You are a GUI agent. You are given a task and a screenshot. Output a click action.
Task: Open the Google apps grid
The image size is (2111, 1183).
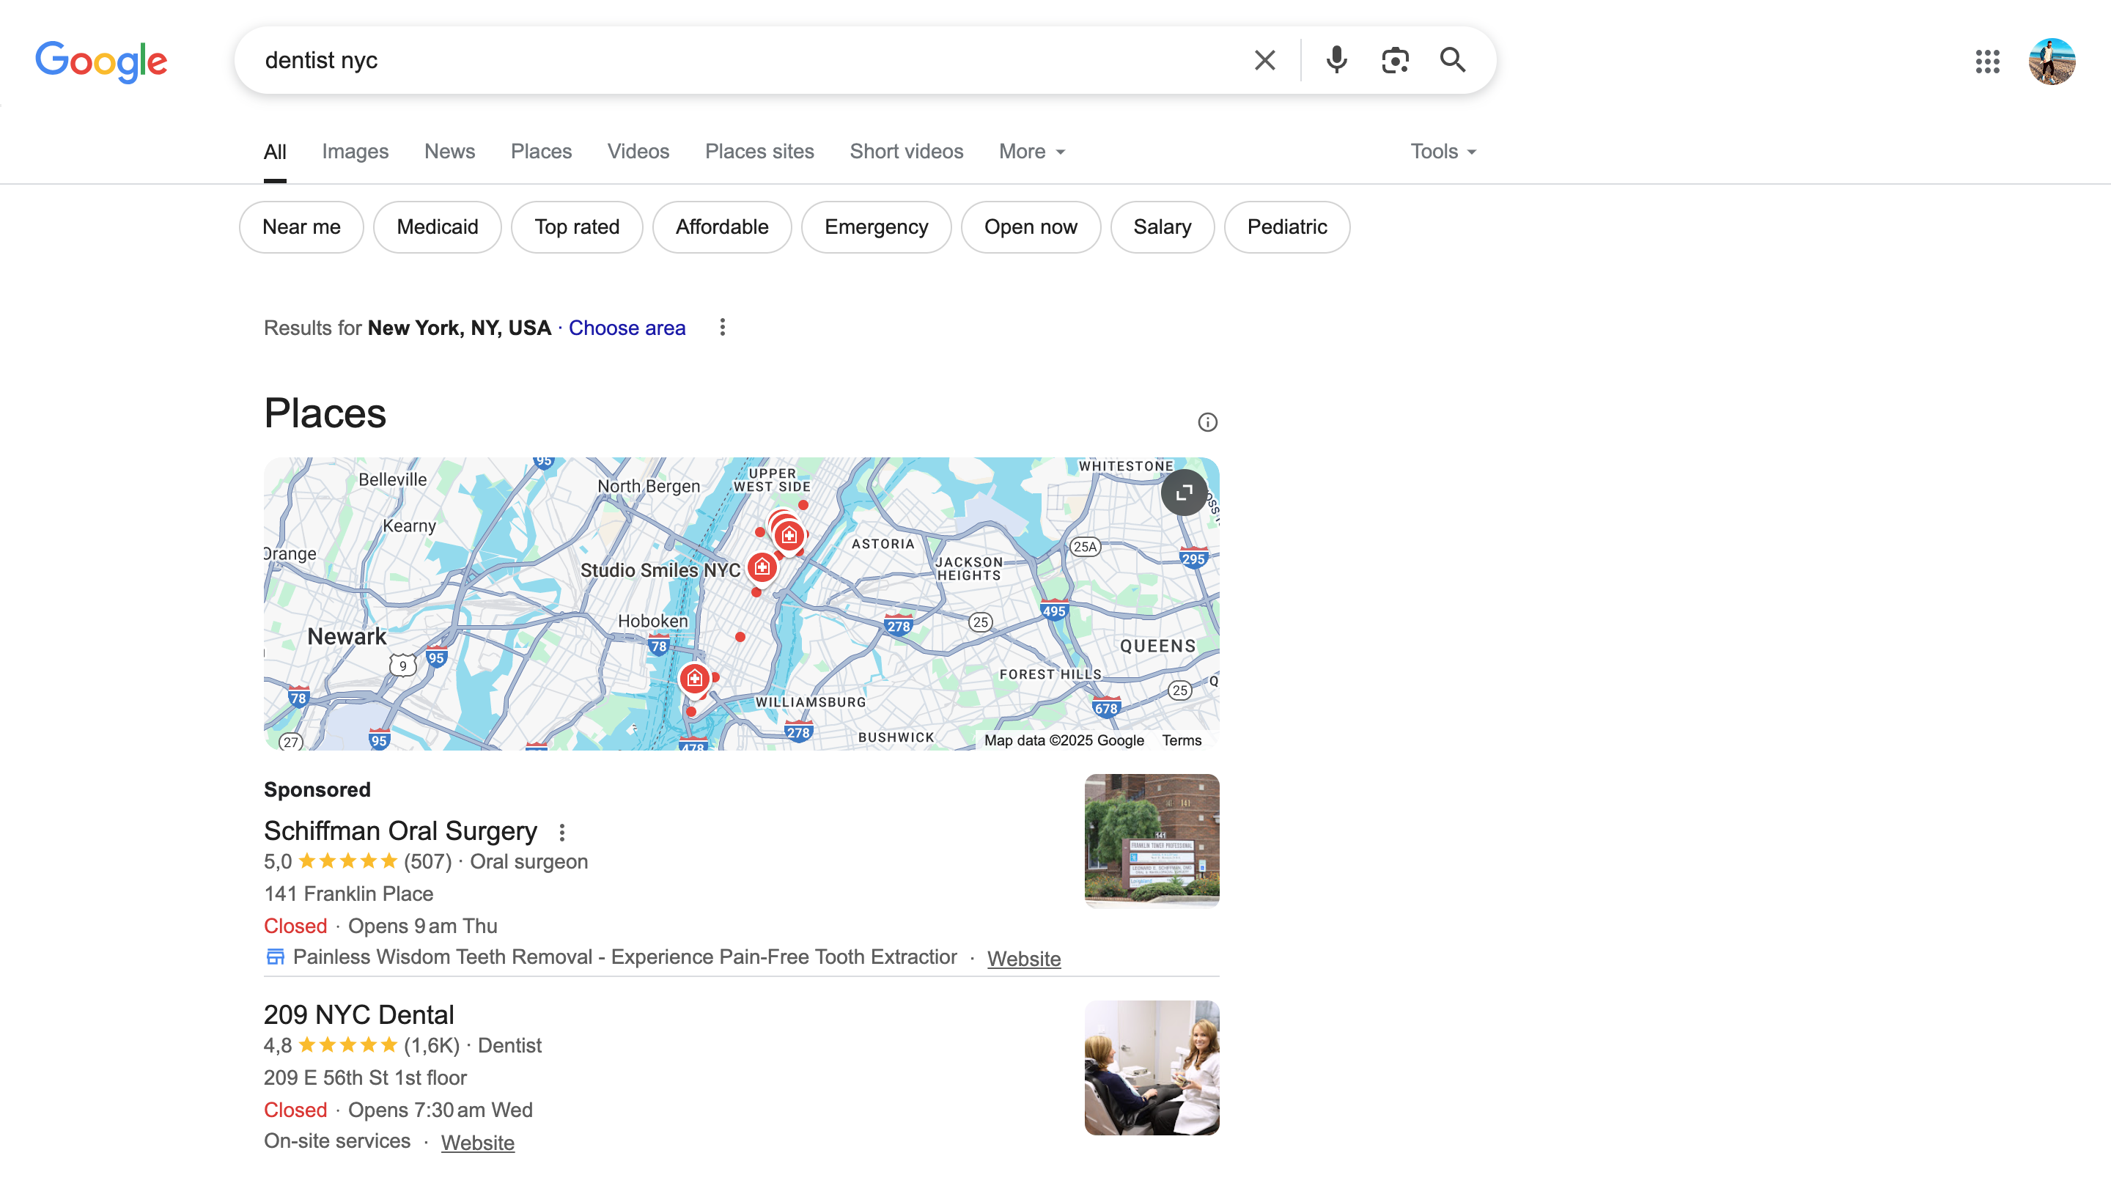[x=1987, y=62]
